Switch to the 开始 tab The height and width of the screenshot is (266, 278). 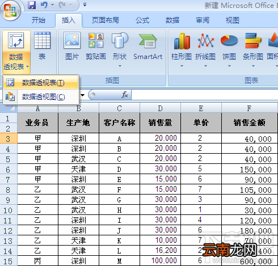[x=39, y=20]
